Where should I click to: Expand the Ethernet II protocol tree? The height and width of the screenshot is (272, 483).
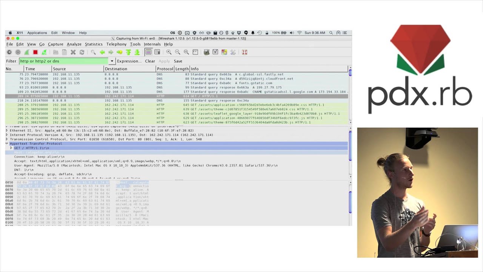[x=7, y=130]
